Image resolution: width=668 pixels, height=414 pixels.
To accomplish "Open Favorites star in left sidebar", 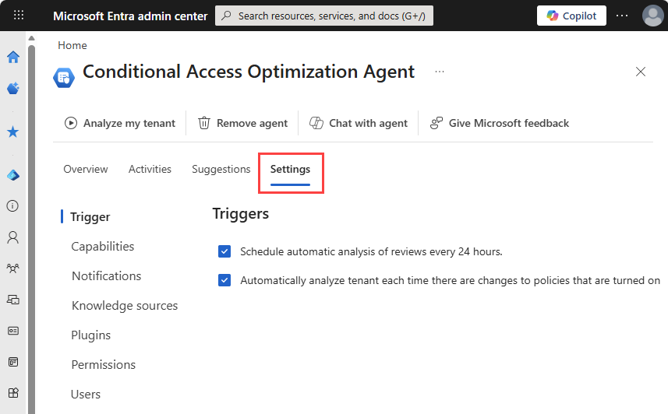I will [x=12, y=132].
